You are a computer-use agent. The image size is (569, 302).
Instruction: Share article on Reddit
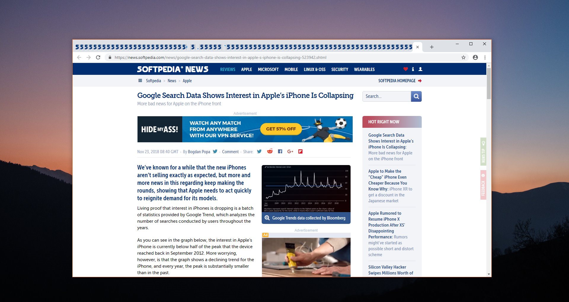tap(270, 151)
